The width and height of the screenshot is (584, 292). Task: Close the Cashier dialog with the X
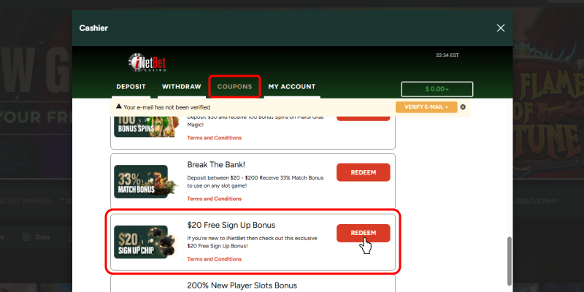pos(501,28)
